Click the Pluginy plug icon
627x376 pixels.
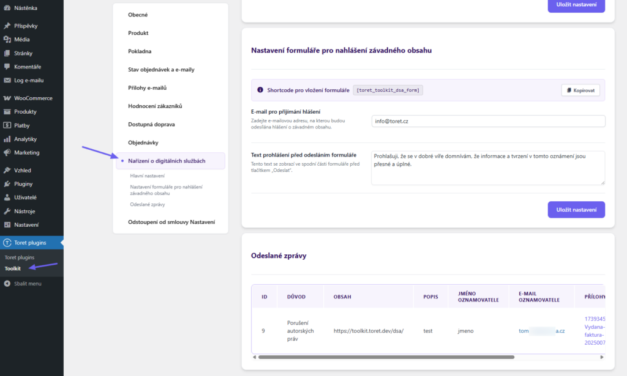tap(7, 183)
